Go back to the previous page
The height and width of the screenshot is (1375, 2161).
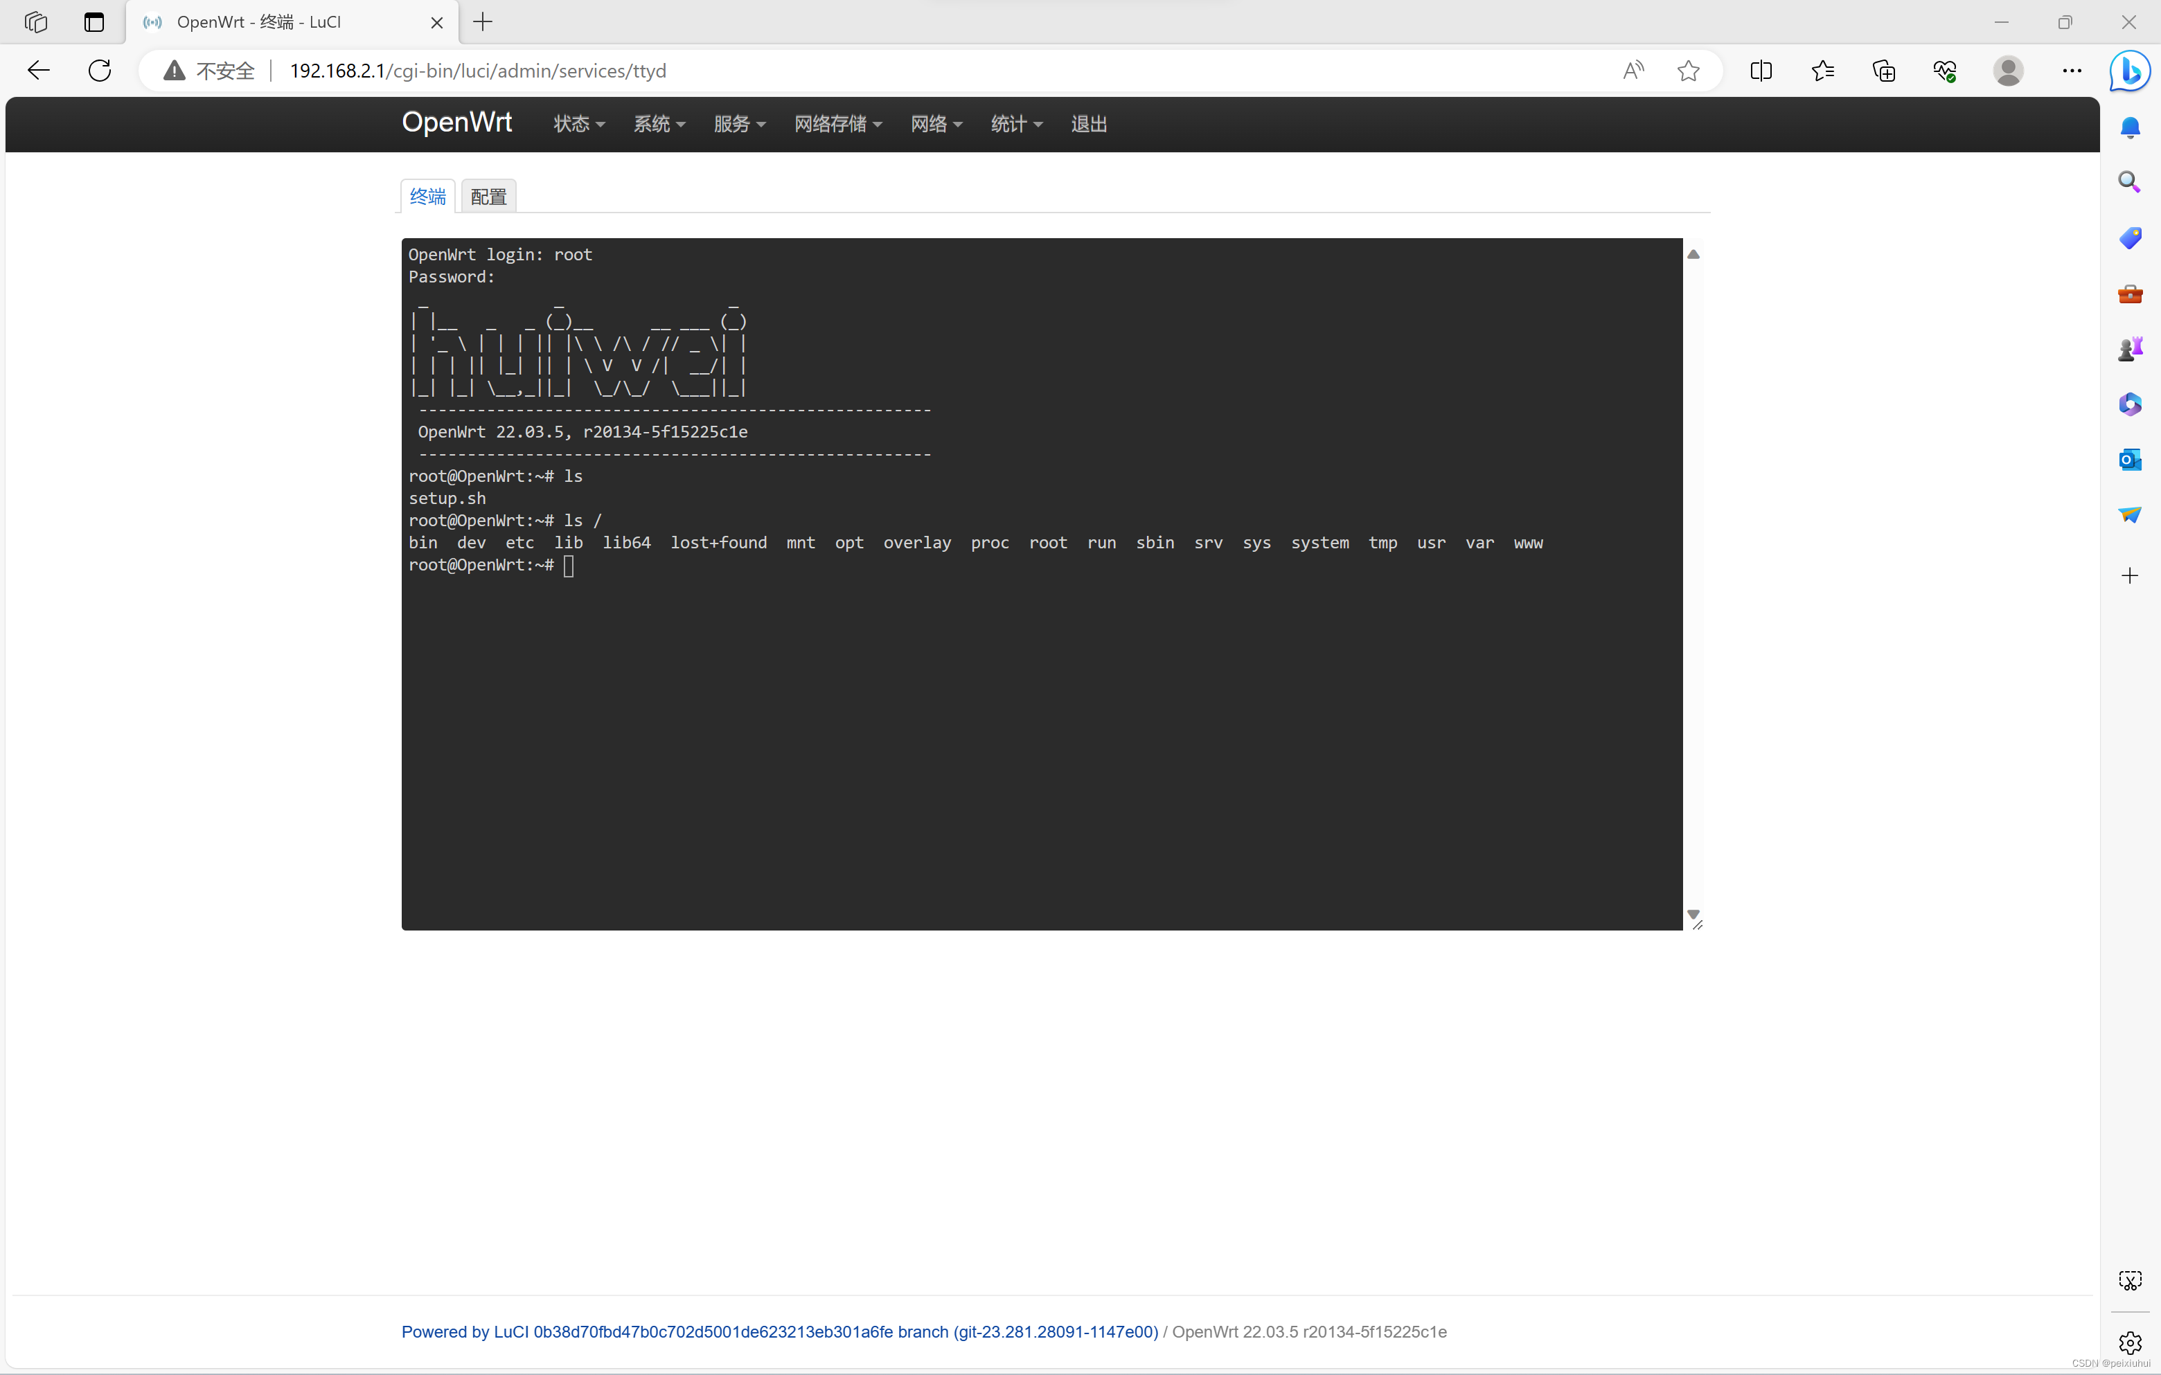tap(37, 70)
